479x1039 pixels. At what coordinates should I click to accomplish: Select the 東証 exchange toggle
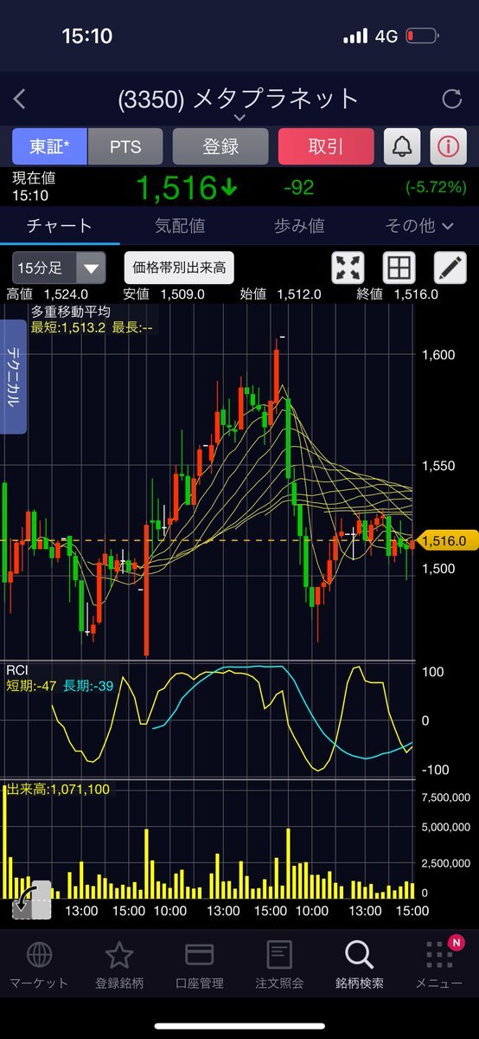point(49,146)
